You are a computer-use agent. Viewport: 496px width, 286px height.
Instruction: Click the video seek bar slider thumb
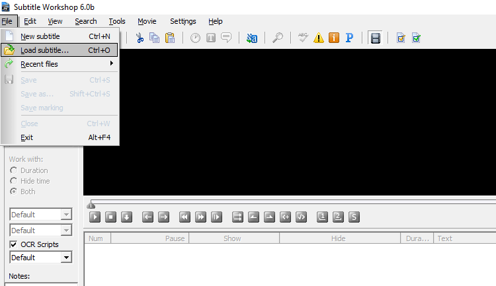point(91,205)
